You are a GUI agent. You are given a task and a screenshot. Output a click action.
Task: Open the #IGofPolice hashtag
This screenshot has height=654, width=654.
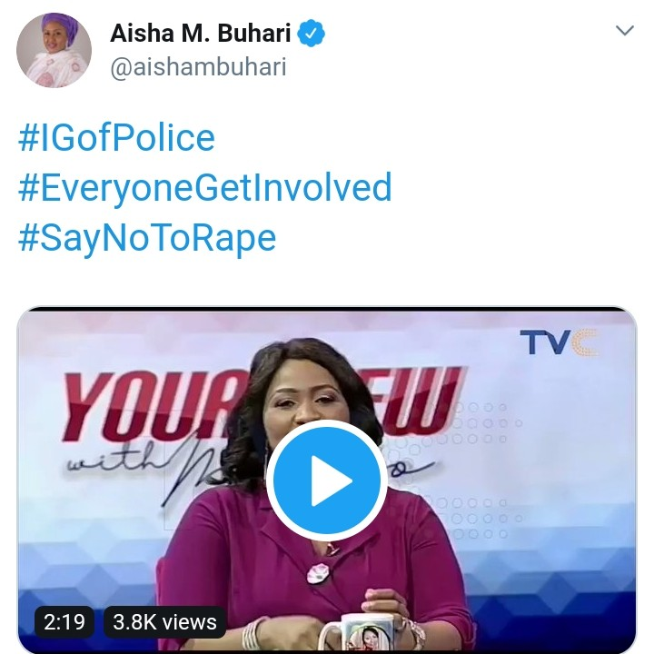[116, 138]
